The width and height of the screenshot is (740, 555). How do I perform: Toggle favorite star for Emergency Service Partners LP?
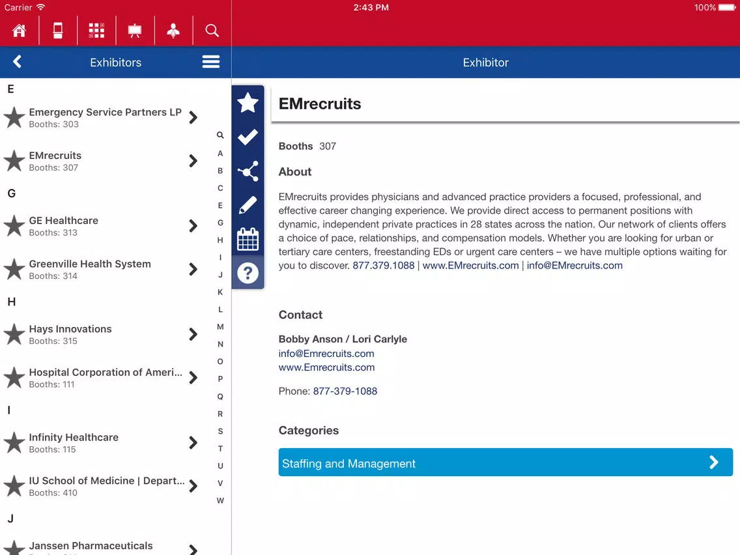[x=14, y=117]
